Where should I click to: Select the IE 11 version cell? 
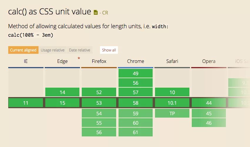26,103
